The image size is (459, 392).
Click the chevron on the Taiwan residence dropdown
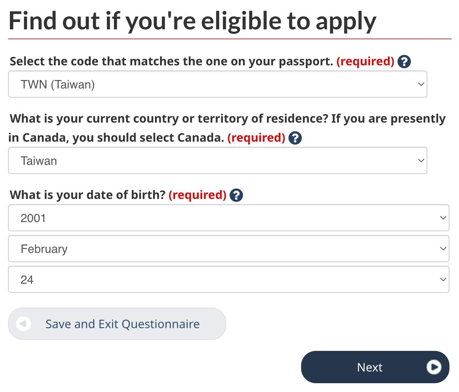[x=421, y=161]
